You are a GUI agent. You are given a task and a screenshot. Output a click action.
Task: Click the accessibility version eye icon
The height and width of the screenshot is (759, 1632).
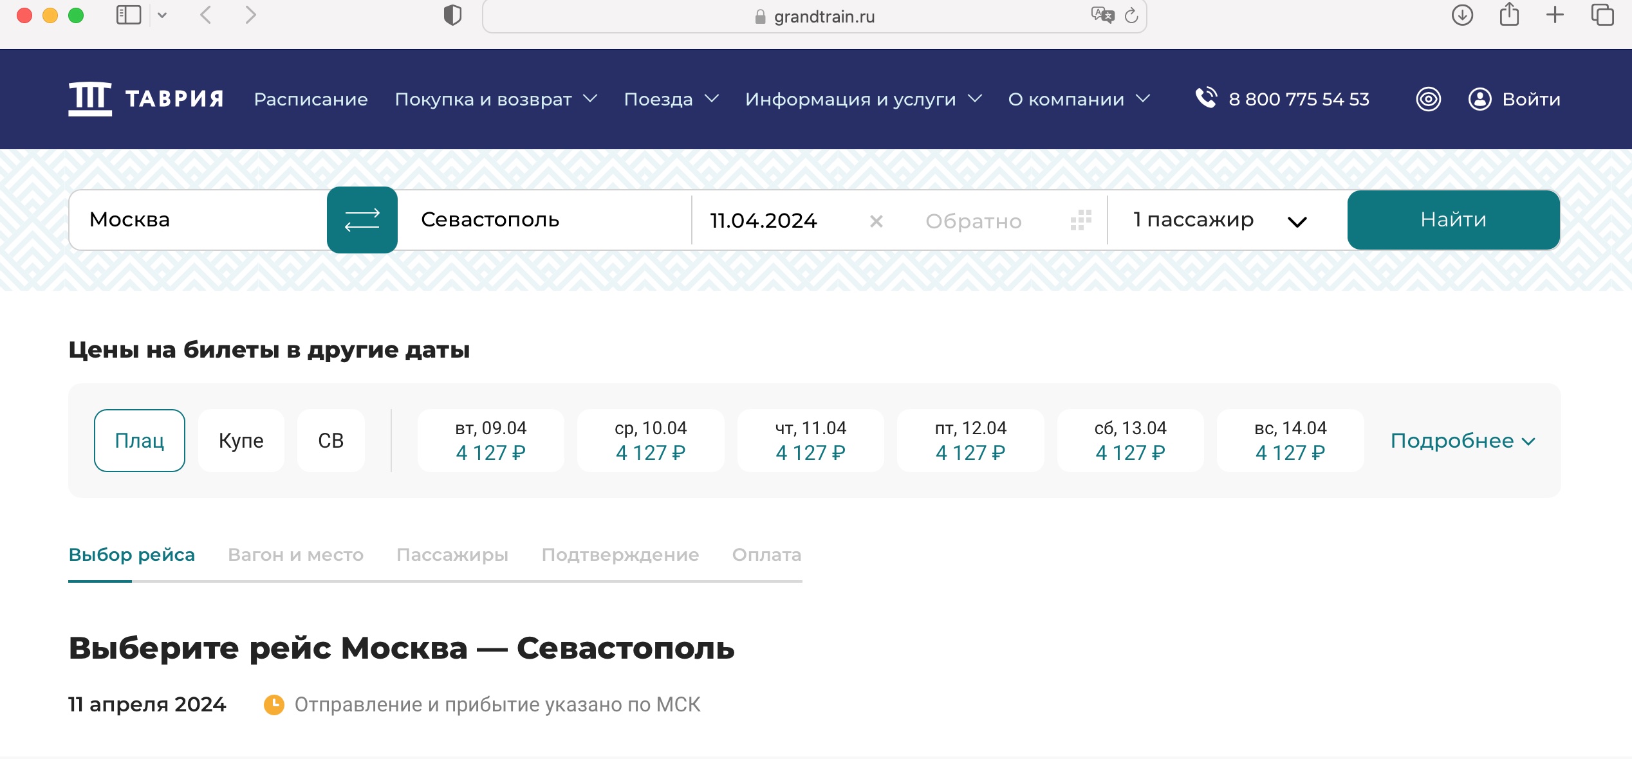(1428, 99)
